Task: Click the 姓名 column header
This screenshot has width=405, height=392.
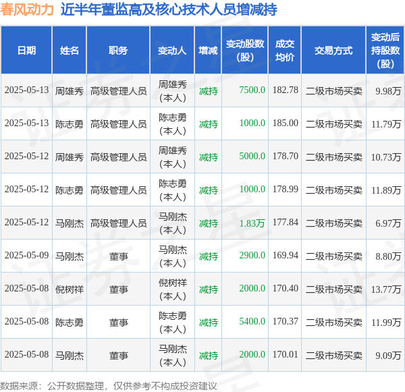Action: click(x=70, y=51)
